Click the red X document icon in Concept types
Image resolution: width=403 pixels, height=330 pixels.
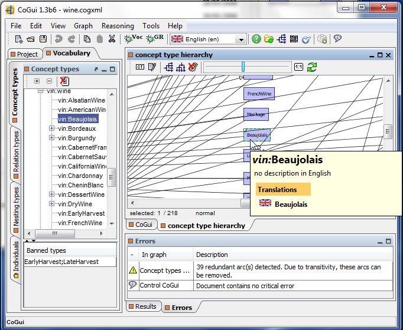(64, 81)
